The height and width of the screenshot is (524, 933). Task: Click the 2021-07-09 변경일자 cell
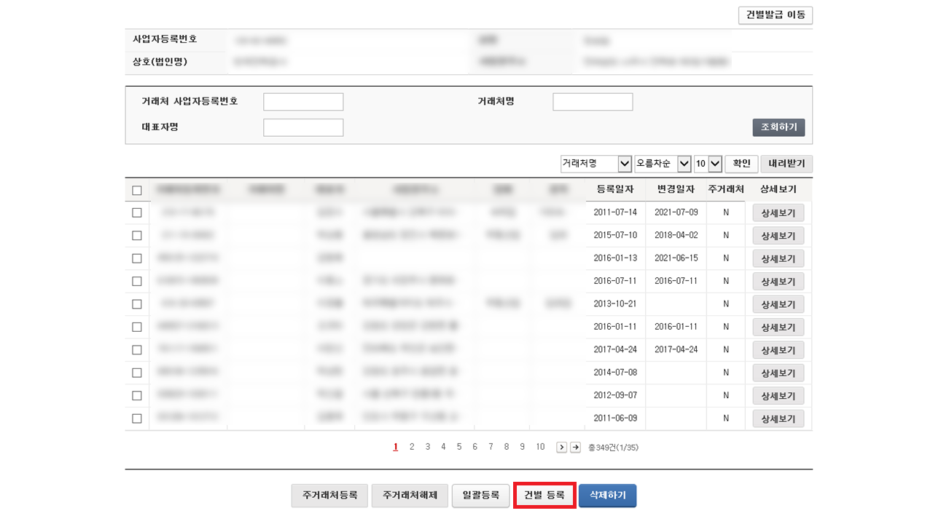point(676,213)
